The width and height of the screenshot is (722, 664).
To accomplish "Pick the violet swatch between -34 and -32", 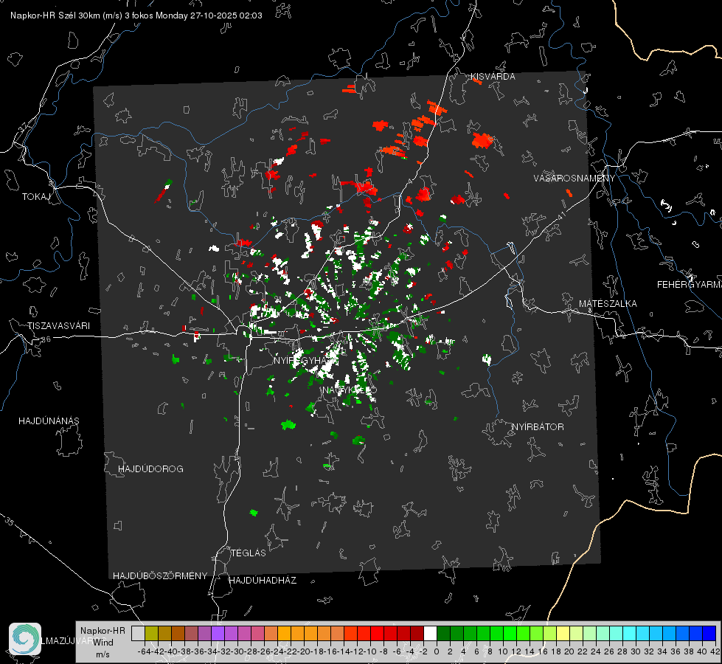I will coord(218,633).
